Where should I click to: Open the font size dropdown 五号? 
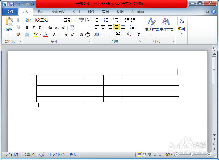click(x=76, y=20)
